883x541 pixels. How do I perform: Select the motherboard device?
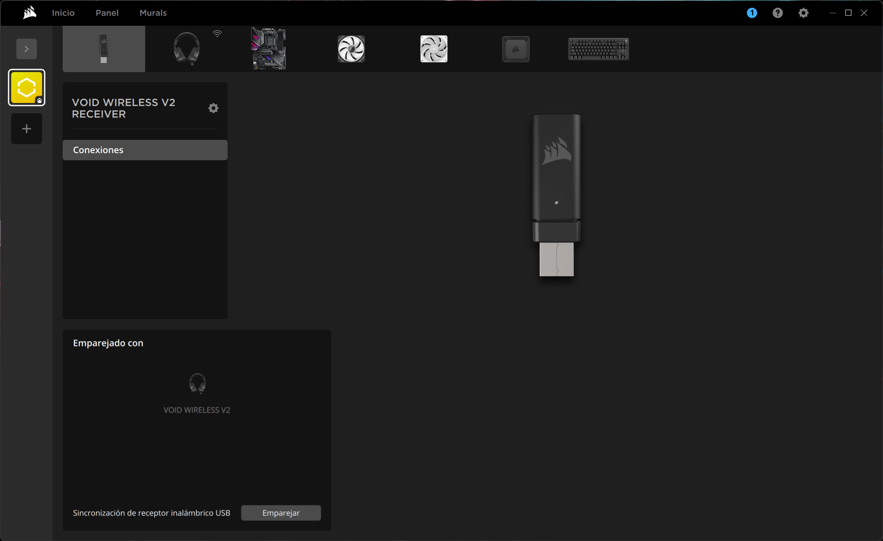pyautogui.click(x=269, y=49)
